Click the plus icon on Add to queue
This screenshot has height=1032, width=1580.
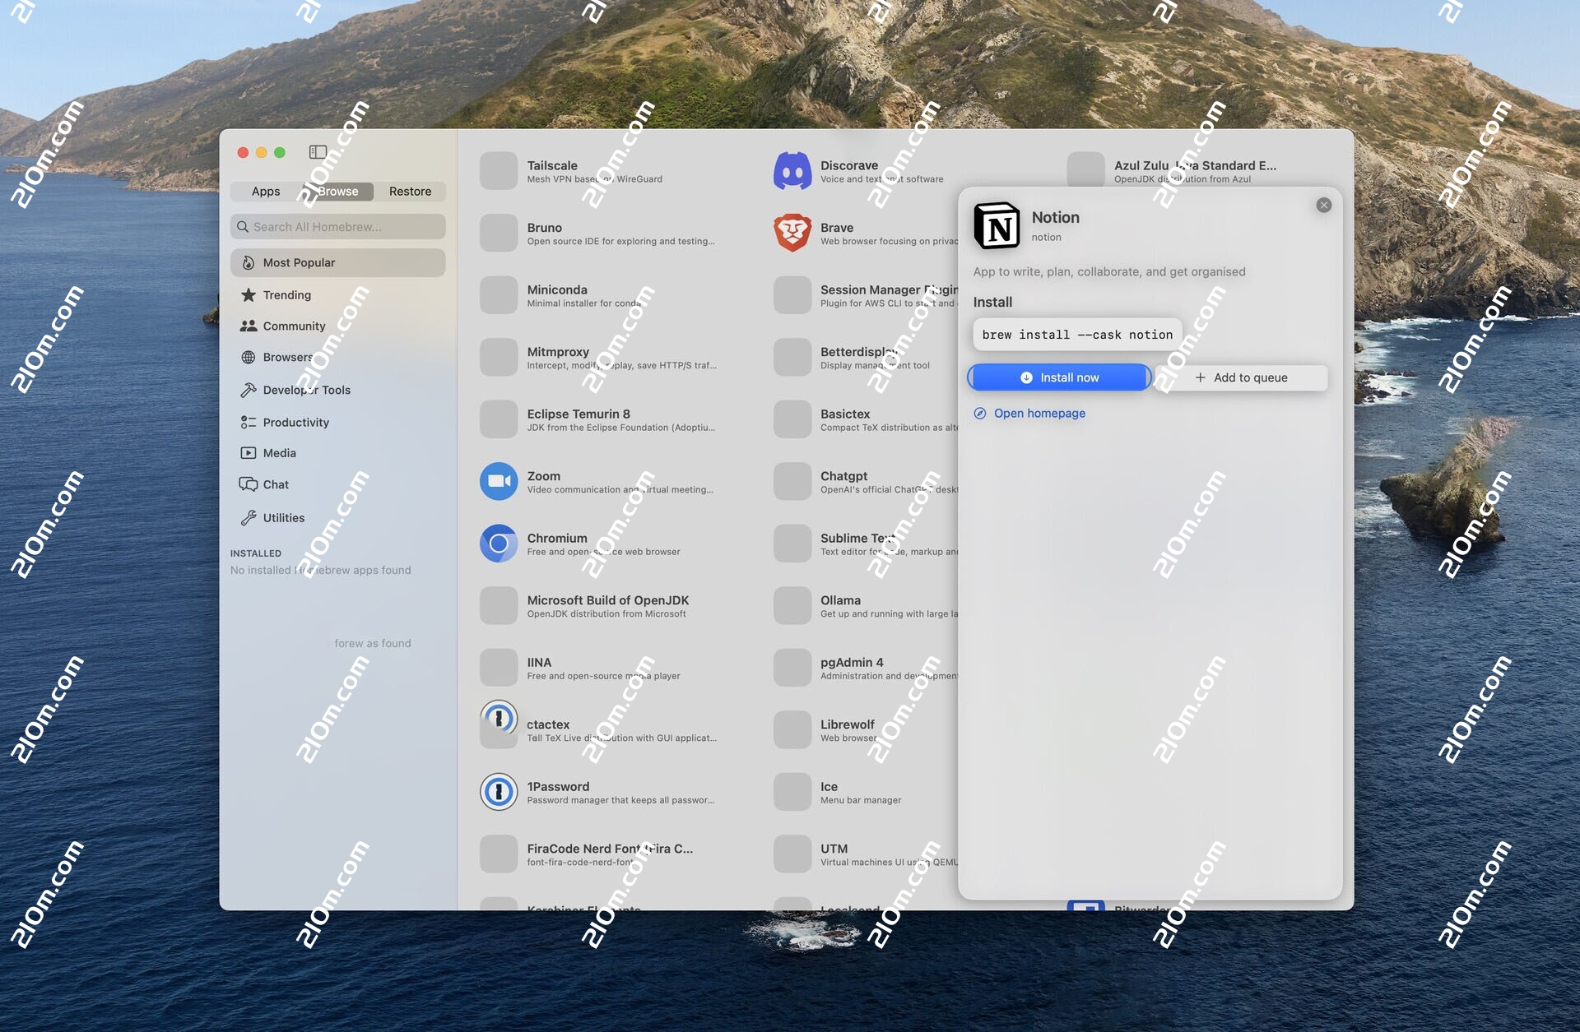[x=1201, y=378]
